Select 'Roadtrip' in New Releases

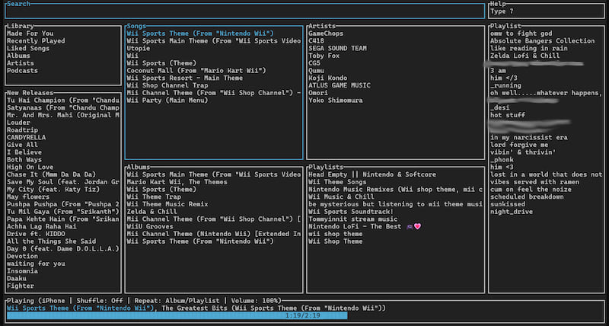click(x=23, y=129)
